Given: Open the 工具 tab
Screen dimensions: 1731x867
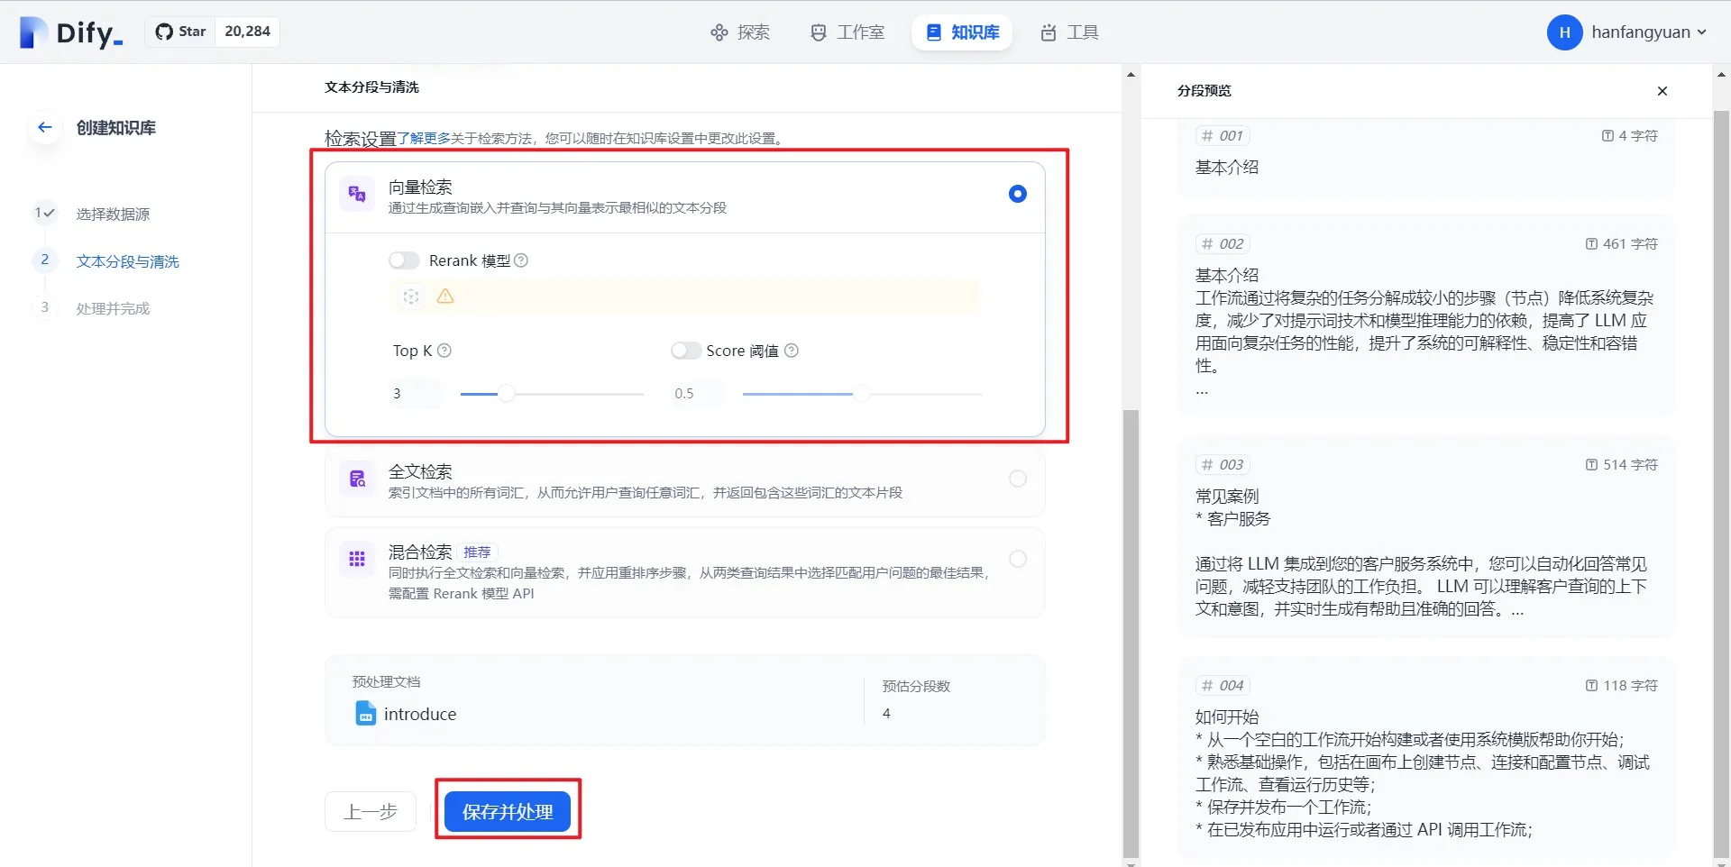Looking at the screenshot, I should 1069,32.
